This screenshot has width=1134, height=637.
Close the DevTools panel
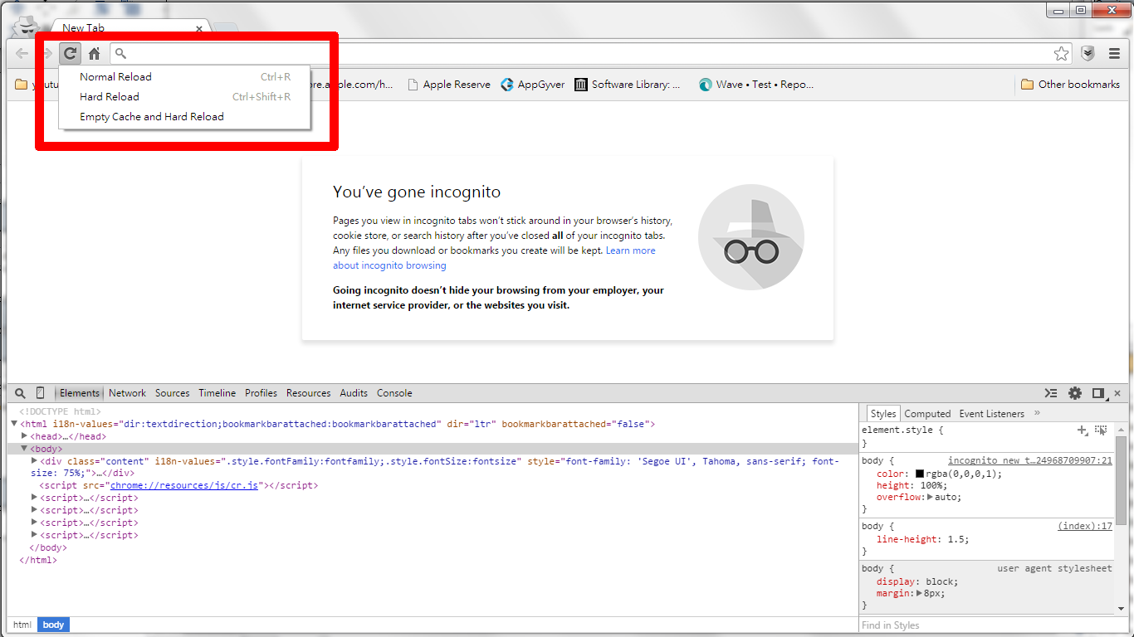[1117, 393]
